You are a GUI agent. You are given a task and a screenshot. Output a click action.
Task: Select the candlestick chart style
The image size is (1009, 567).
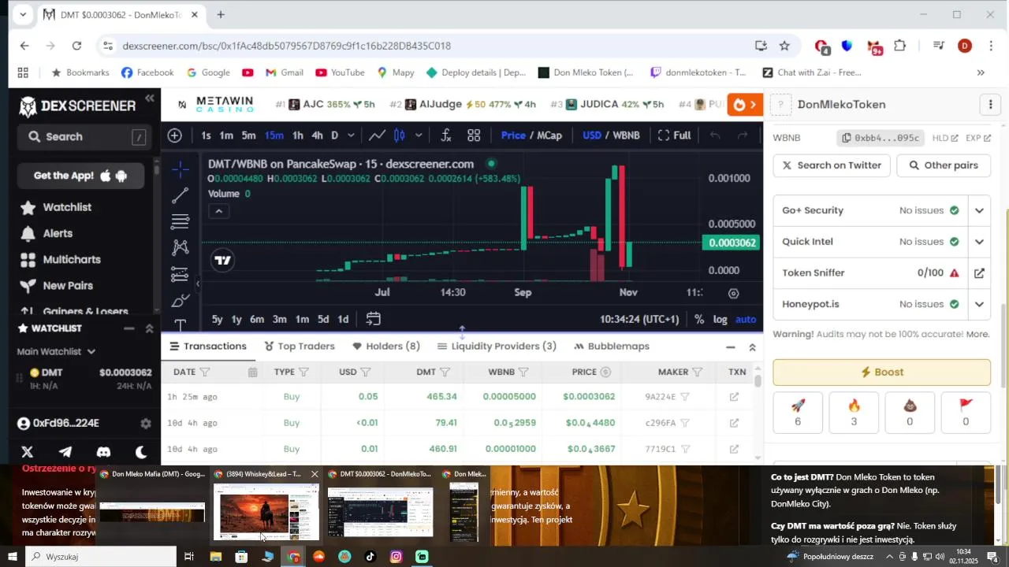point(400,135)
